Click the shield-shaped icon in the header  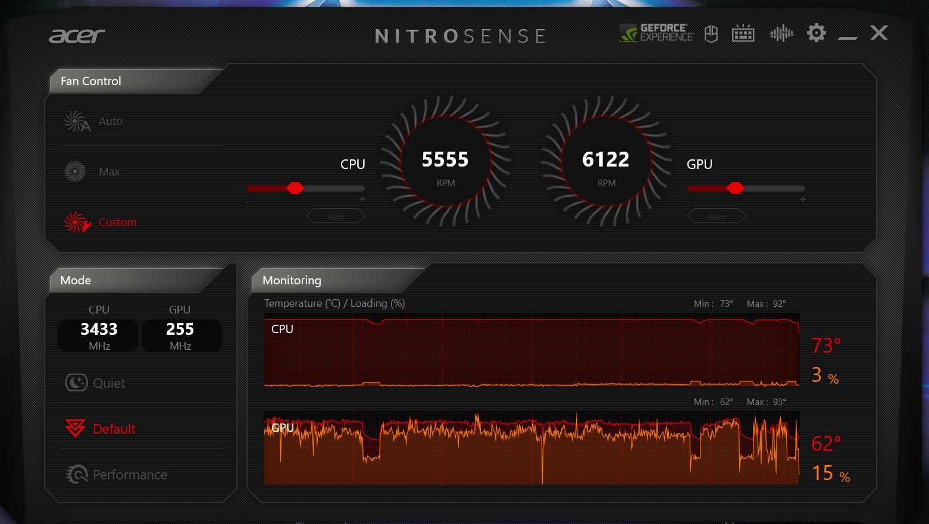click(x=711, y=34)
